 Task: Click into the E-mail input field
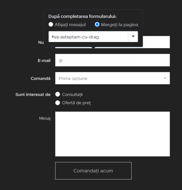[x=113, y=60]
